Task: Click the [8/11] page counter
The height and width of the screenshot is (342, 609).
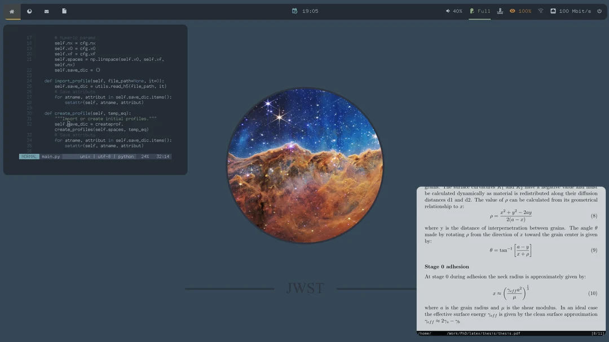Action: [597, 334]
